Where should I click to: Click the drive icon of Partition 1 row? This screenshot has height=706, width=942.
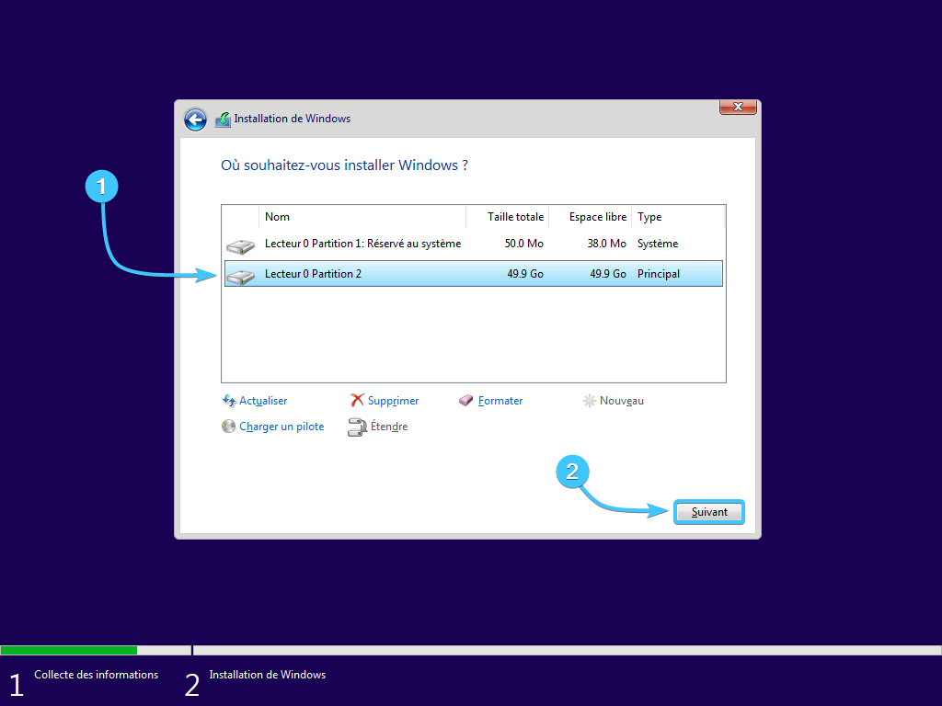tap(240, 245)
